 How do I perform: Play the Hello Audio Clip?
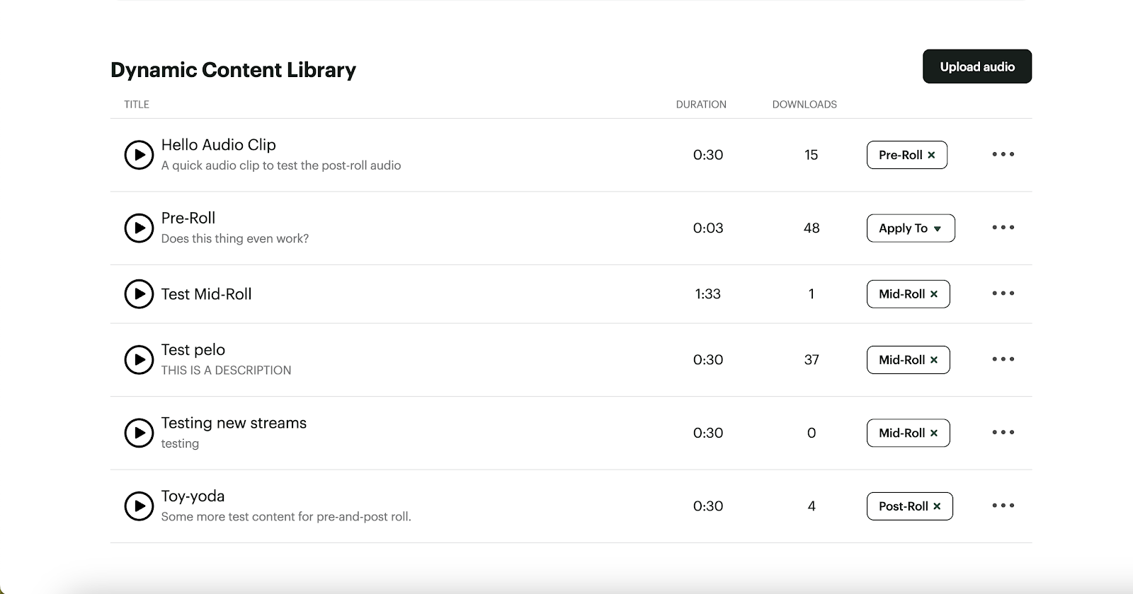tap(139, 155)
